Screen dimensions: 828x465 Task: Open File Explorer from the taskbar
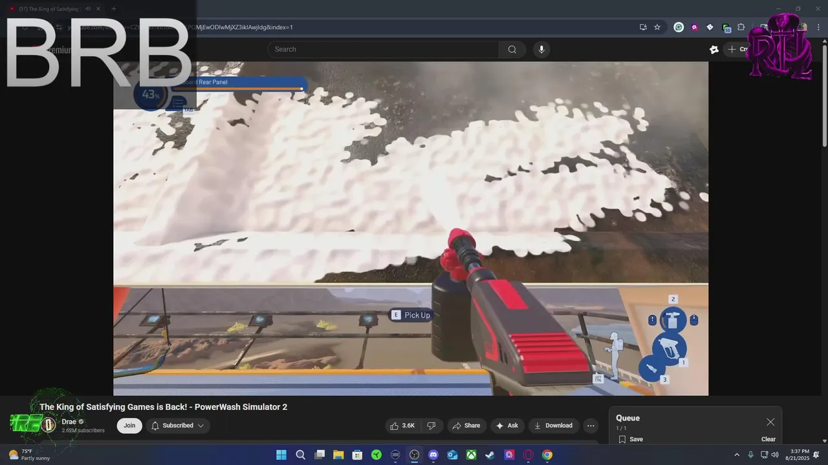click(x=338, y=455)
